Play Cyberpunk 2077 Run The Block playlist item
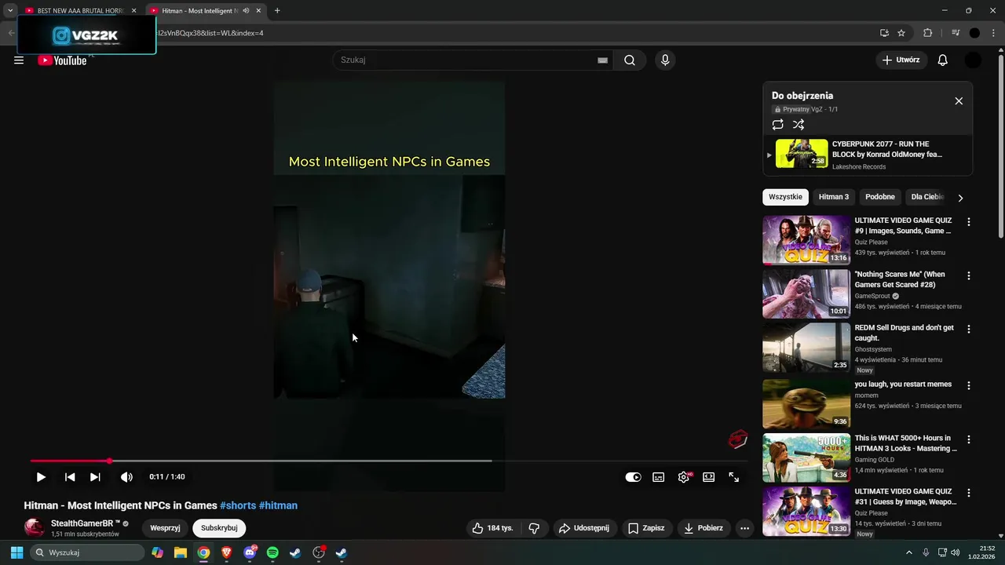Screen dimensions: 1005x565 pos(868,155)
